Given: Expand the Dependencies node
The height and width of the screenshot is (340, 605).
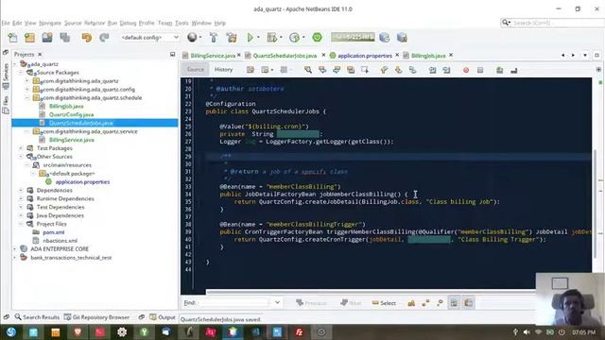Looking at the screenshot, I should click(21, 190).
